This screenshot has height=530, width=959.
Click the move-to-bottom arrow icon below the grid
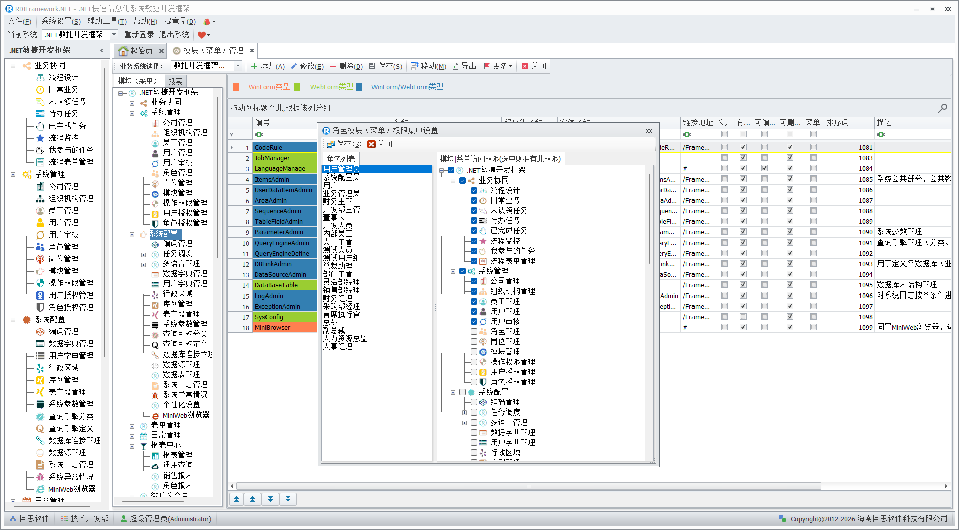288,499
